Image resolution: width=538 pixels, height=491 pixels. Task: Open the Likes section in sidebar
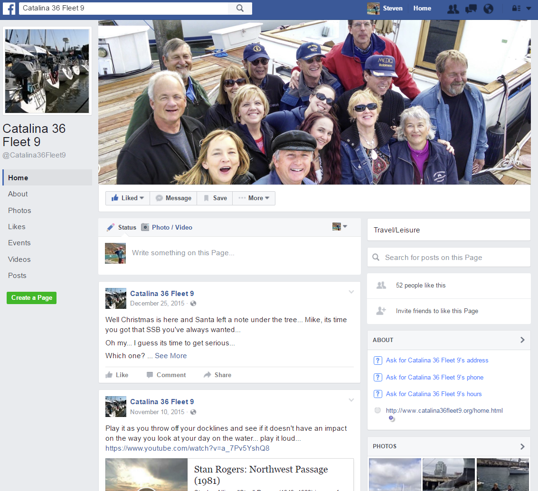point(17,227)
